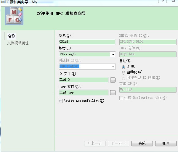Click the selected IDD_DIALOG1 text
178x152 pixels.
tap(69, 66)
